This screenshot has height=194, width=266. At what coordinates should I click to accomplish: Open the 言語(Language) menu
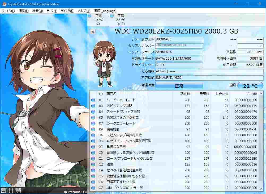105,11
